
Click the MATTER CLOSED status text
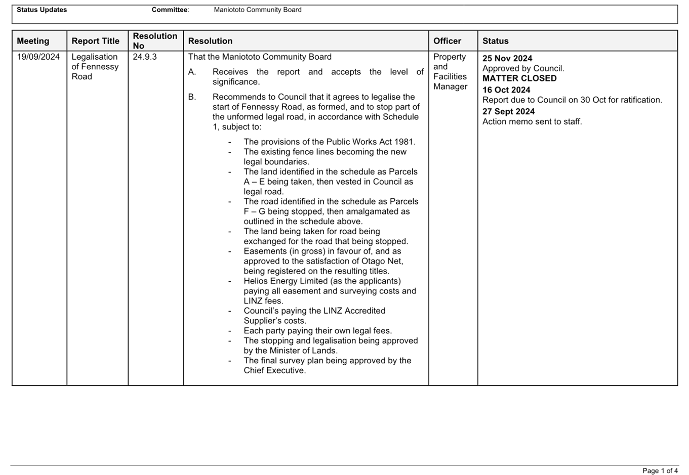point(519,78)
